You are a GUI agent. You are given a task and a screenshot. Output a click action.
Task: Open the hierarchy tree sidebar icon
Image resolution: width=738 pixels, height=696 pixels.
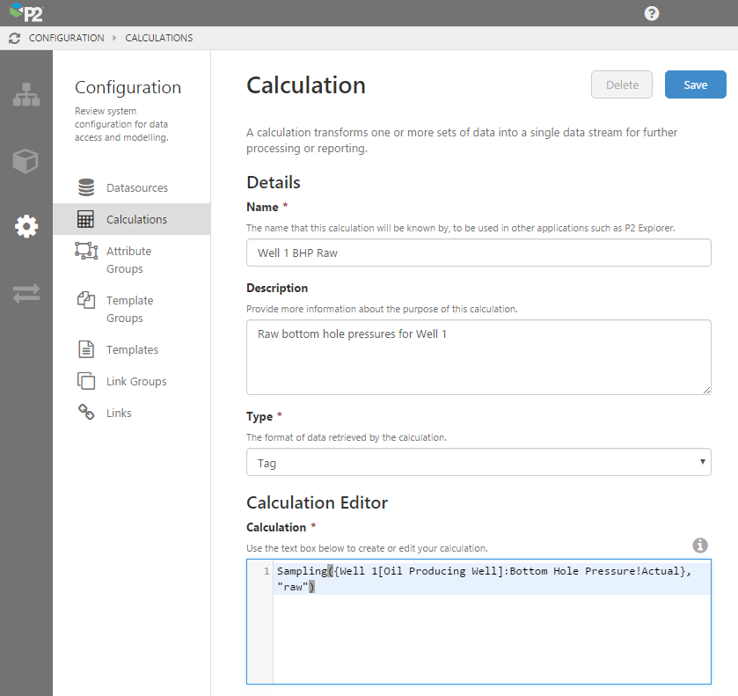point(26,96)
